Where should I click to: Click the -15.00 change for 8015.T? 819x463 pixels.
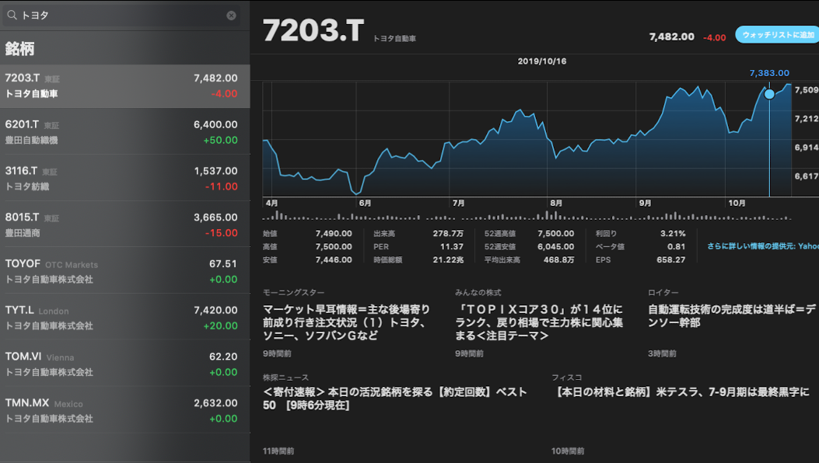pos(222,233)
